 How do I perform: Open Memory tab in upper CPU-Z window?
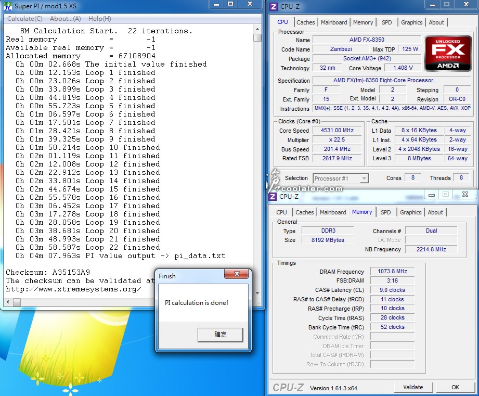(363, 22)
